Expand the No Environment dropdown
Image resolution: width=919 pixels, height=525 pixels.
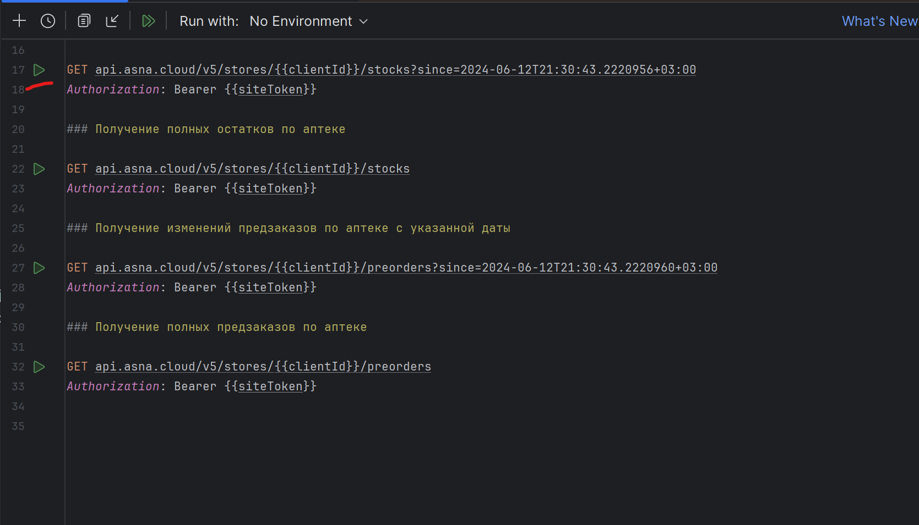(308, 21)
